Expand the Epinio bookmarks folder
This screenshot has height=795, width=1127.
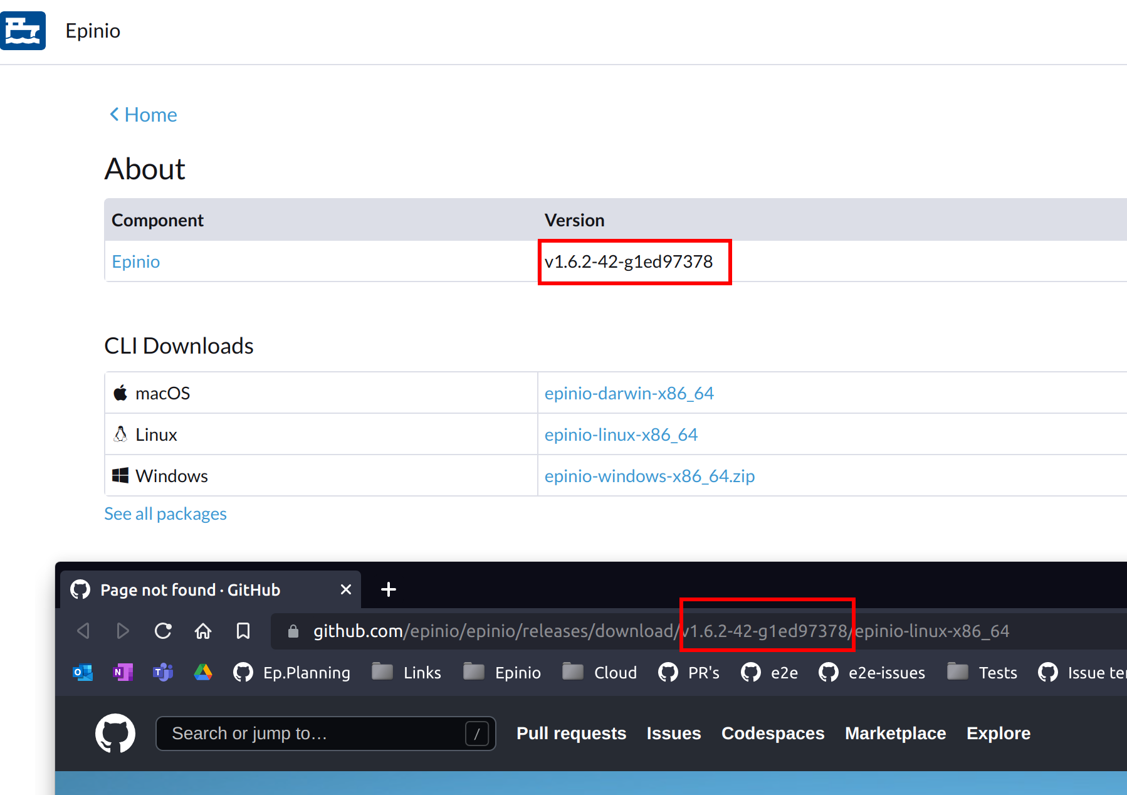502,672
